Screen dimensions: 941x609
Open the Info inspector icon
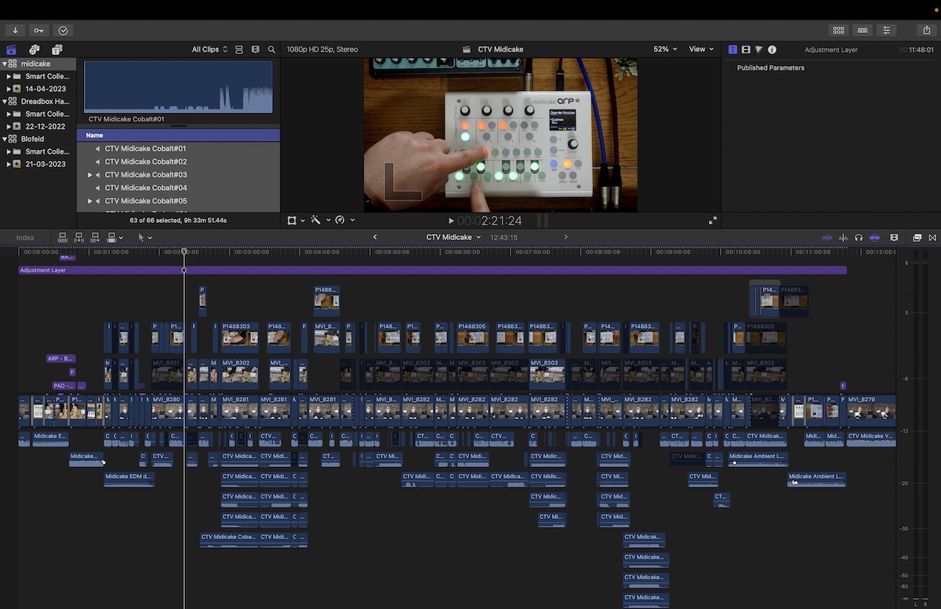pos(772,49)
